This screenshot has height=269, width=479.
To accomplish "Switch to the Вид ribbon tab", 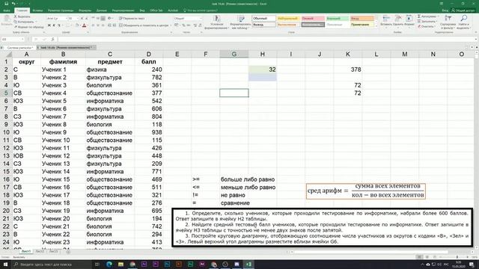I will point(142,10).
